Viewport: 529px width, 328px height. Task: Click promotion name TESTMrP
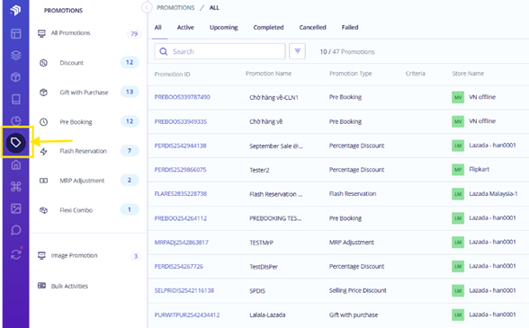point(261,243)
